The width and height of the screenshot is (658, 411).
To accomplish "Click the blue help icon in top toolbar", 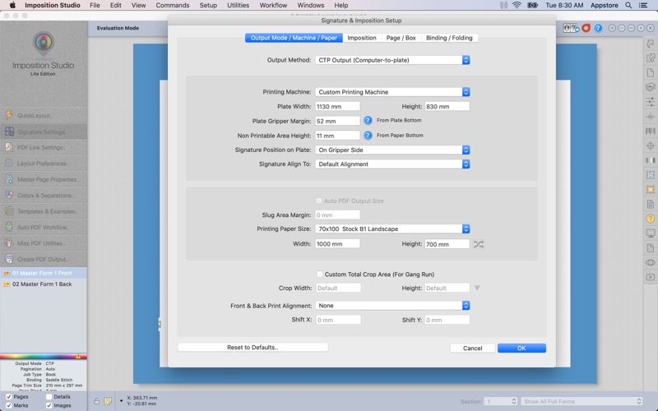I will pos(598,28).
